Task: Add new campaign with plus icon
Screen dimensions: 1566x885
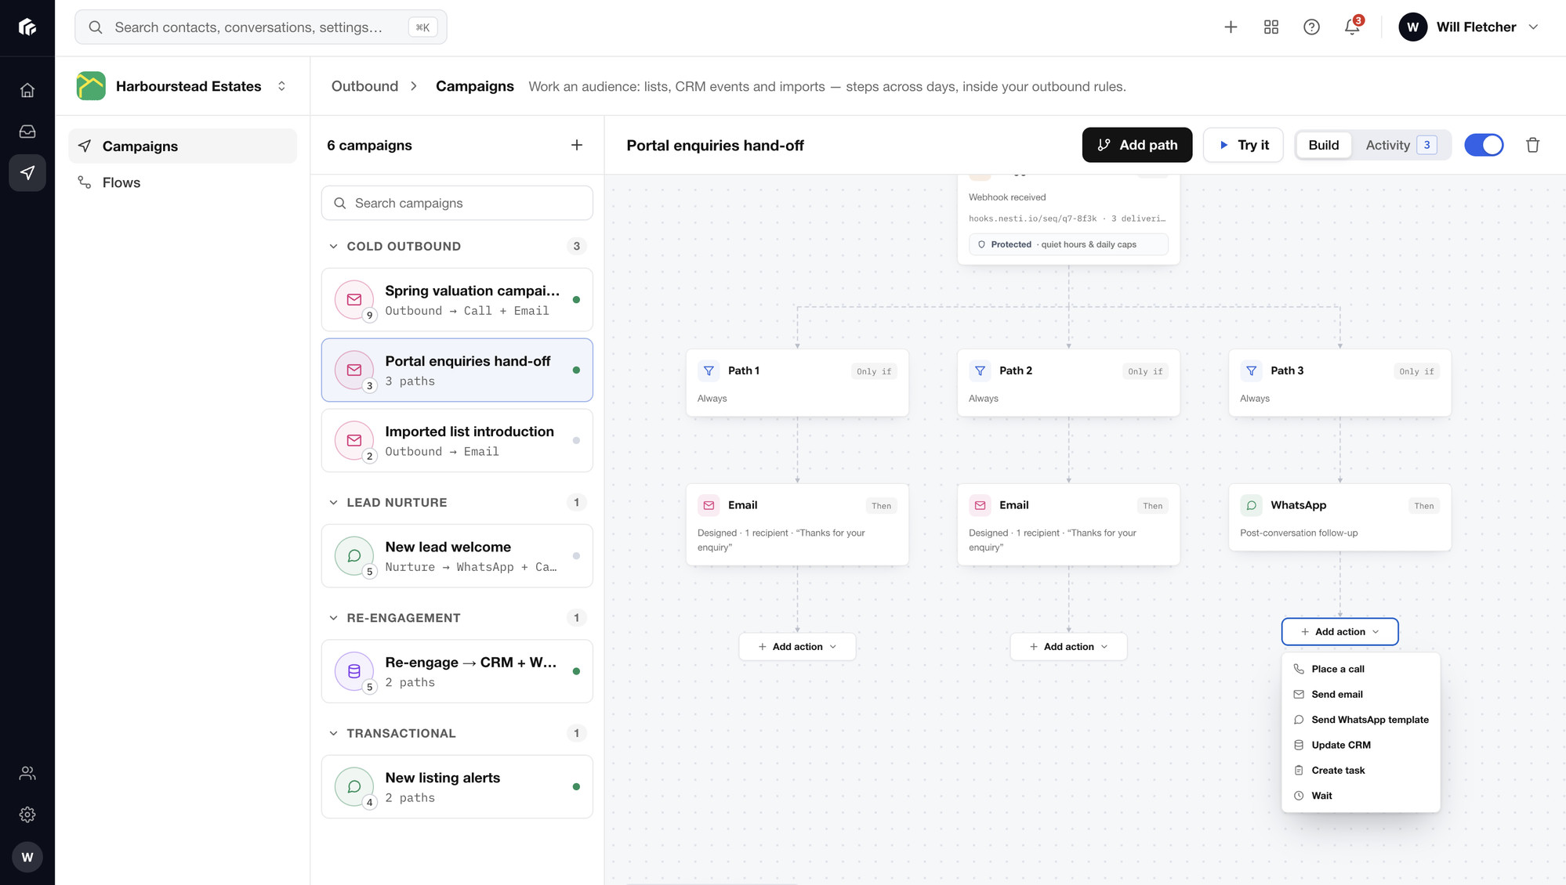Action: tap(577, 145)
